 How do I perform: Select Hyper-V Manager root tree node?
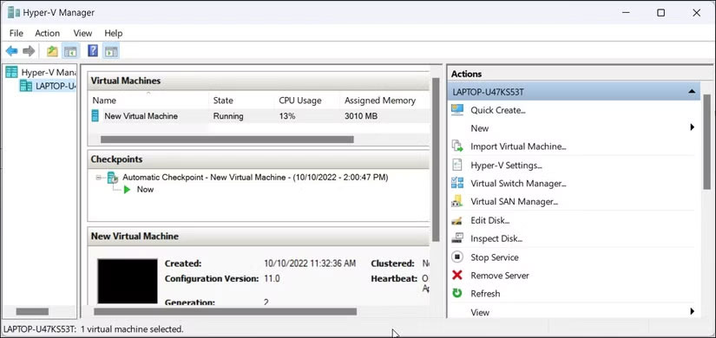[x=49, y=73]
